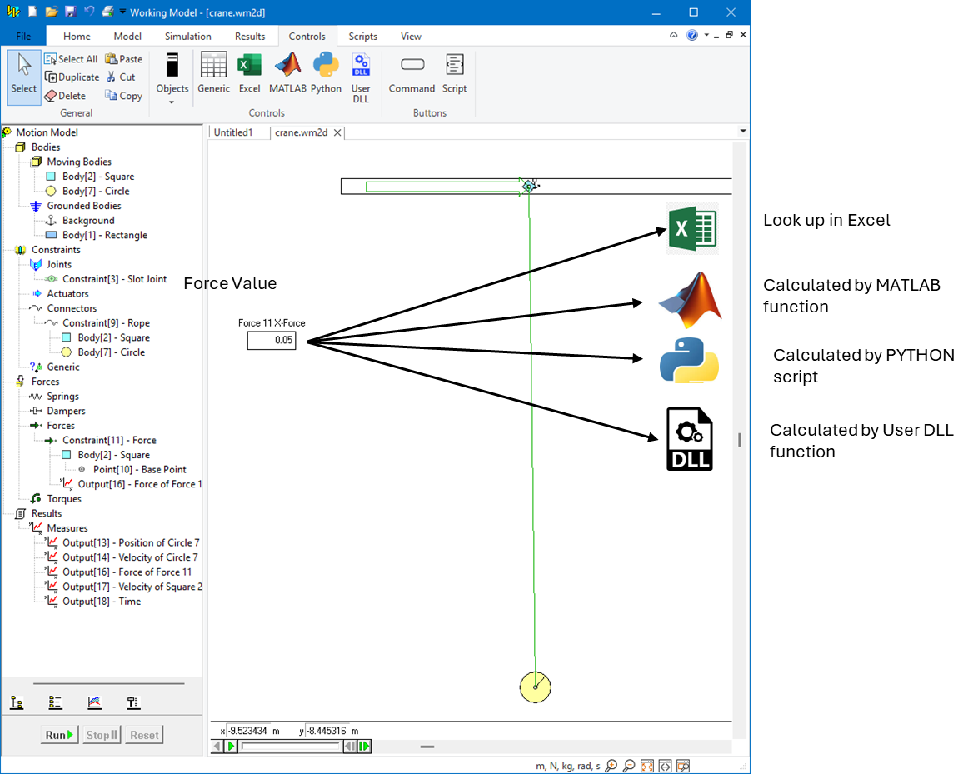Viewport: 968px width, 774px height.
Task: Click Select All in the General group
Action: pyautogui.click(x=71, y=59)
